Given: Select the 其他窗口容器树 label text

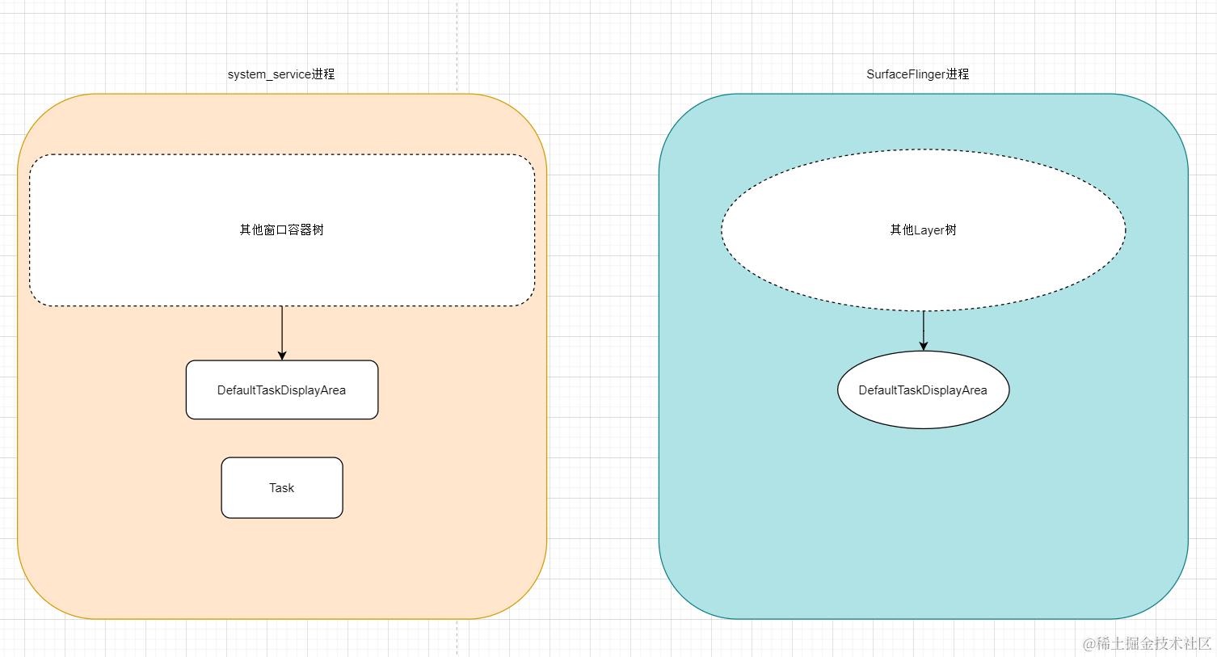Looking at the screenshot, I should pyautogui.click(x=280, y=230).
